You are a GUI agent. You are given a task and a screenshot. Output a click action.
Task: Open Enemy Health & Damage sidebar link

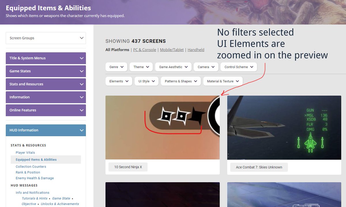(x=35, y=178)
